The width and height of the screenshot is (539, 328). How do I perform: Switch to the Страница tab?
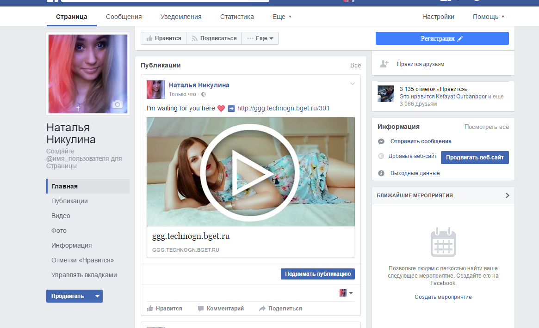pyautogui.click(x=72, y=17)
